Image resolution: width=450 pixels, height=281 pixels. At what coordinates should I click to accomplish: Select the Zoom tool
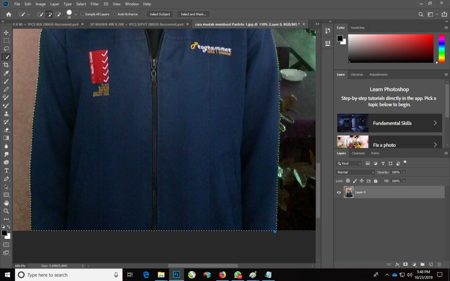click(x=6, y=211)
